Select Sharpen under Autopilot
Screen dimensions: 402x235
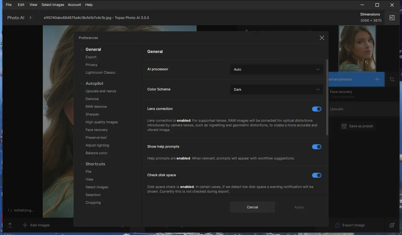[x=92, y=114]
